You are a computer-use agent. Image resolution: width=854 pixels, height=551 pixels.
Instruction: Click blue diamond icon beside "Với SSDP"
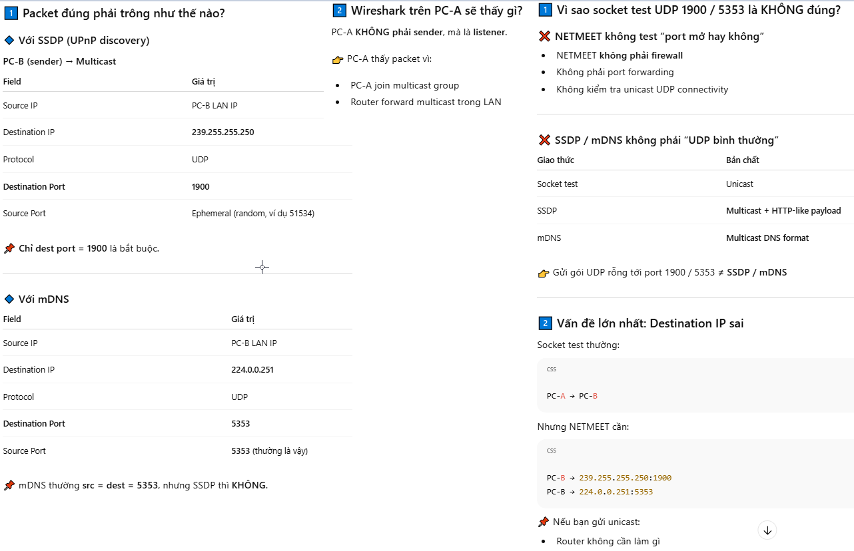point(9,41)
